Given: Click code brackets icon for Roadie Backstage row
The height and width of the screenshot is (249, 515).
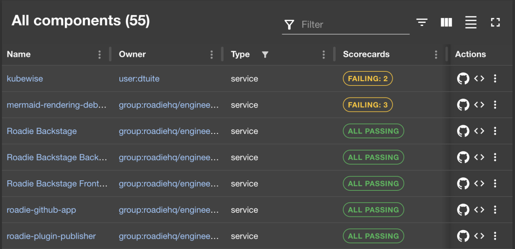Looking at the screenshot, I should 479,130.
